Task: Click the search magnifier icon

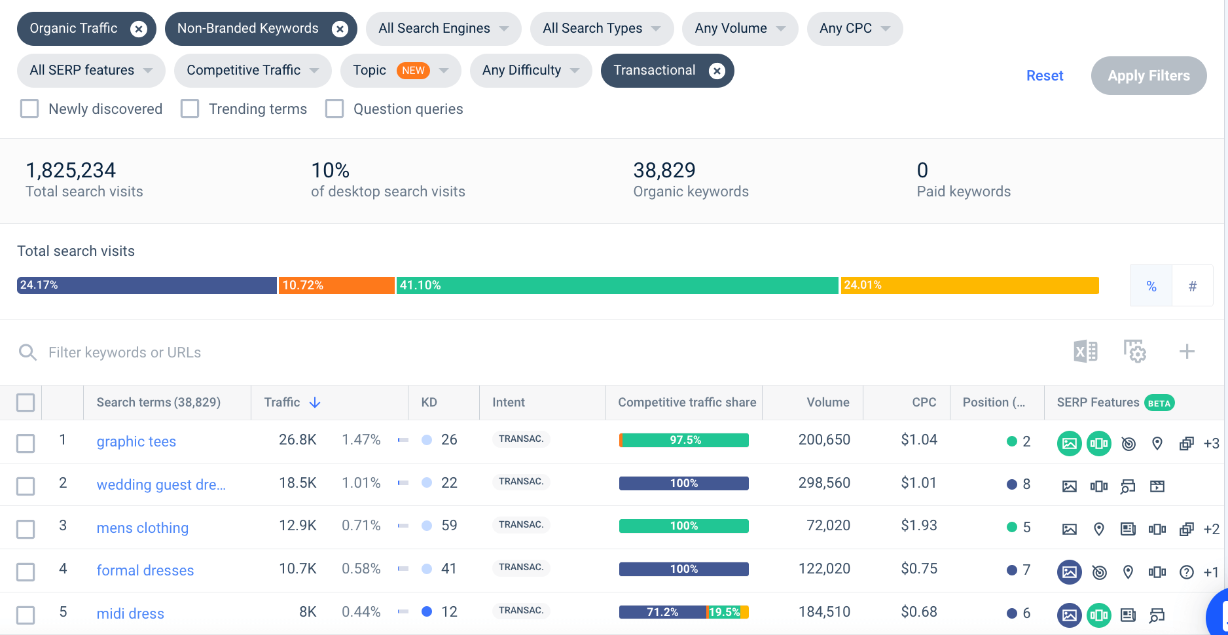Action: tap(27, 353)
